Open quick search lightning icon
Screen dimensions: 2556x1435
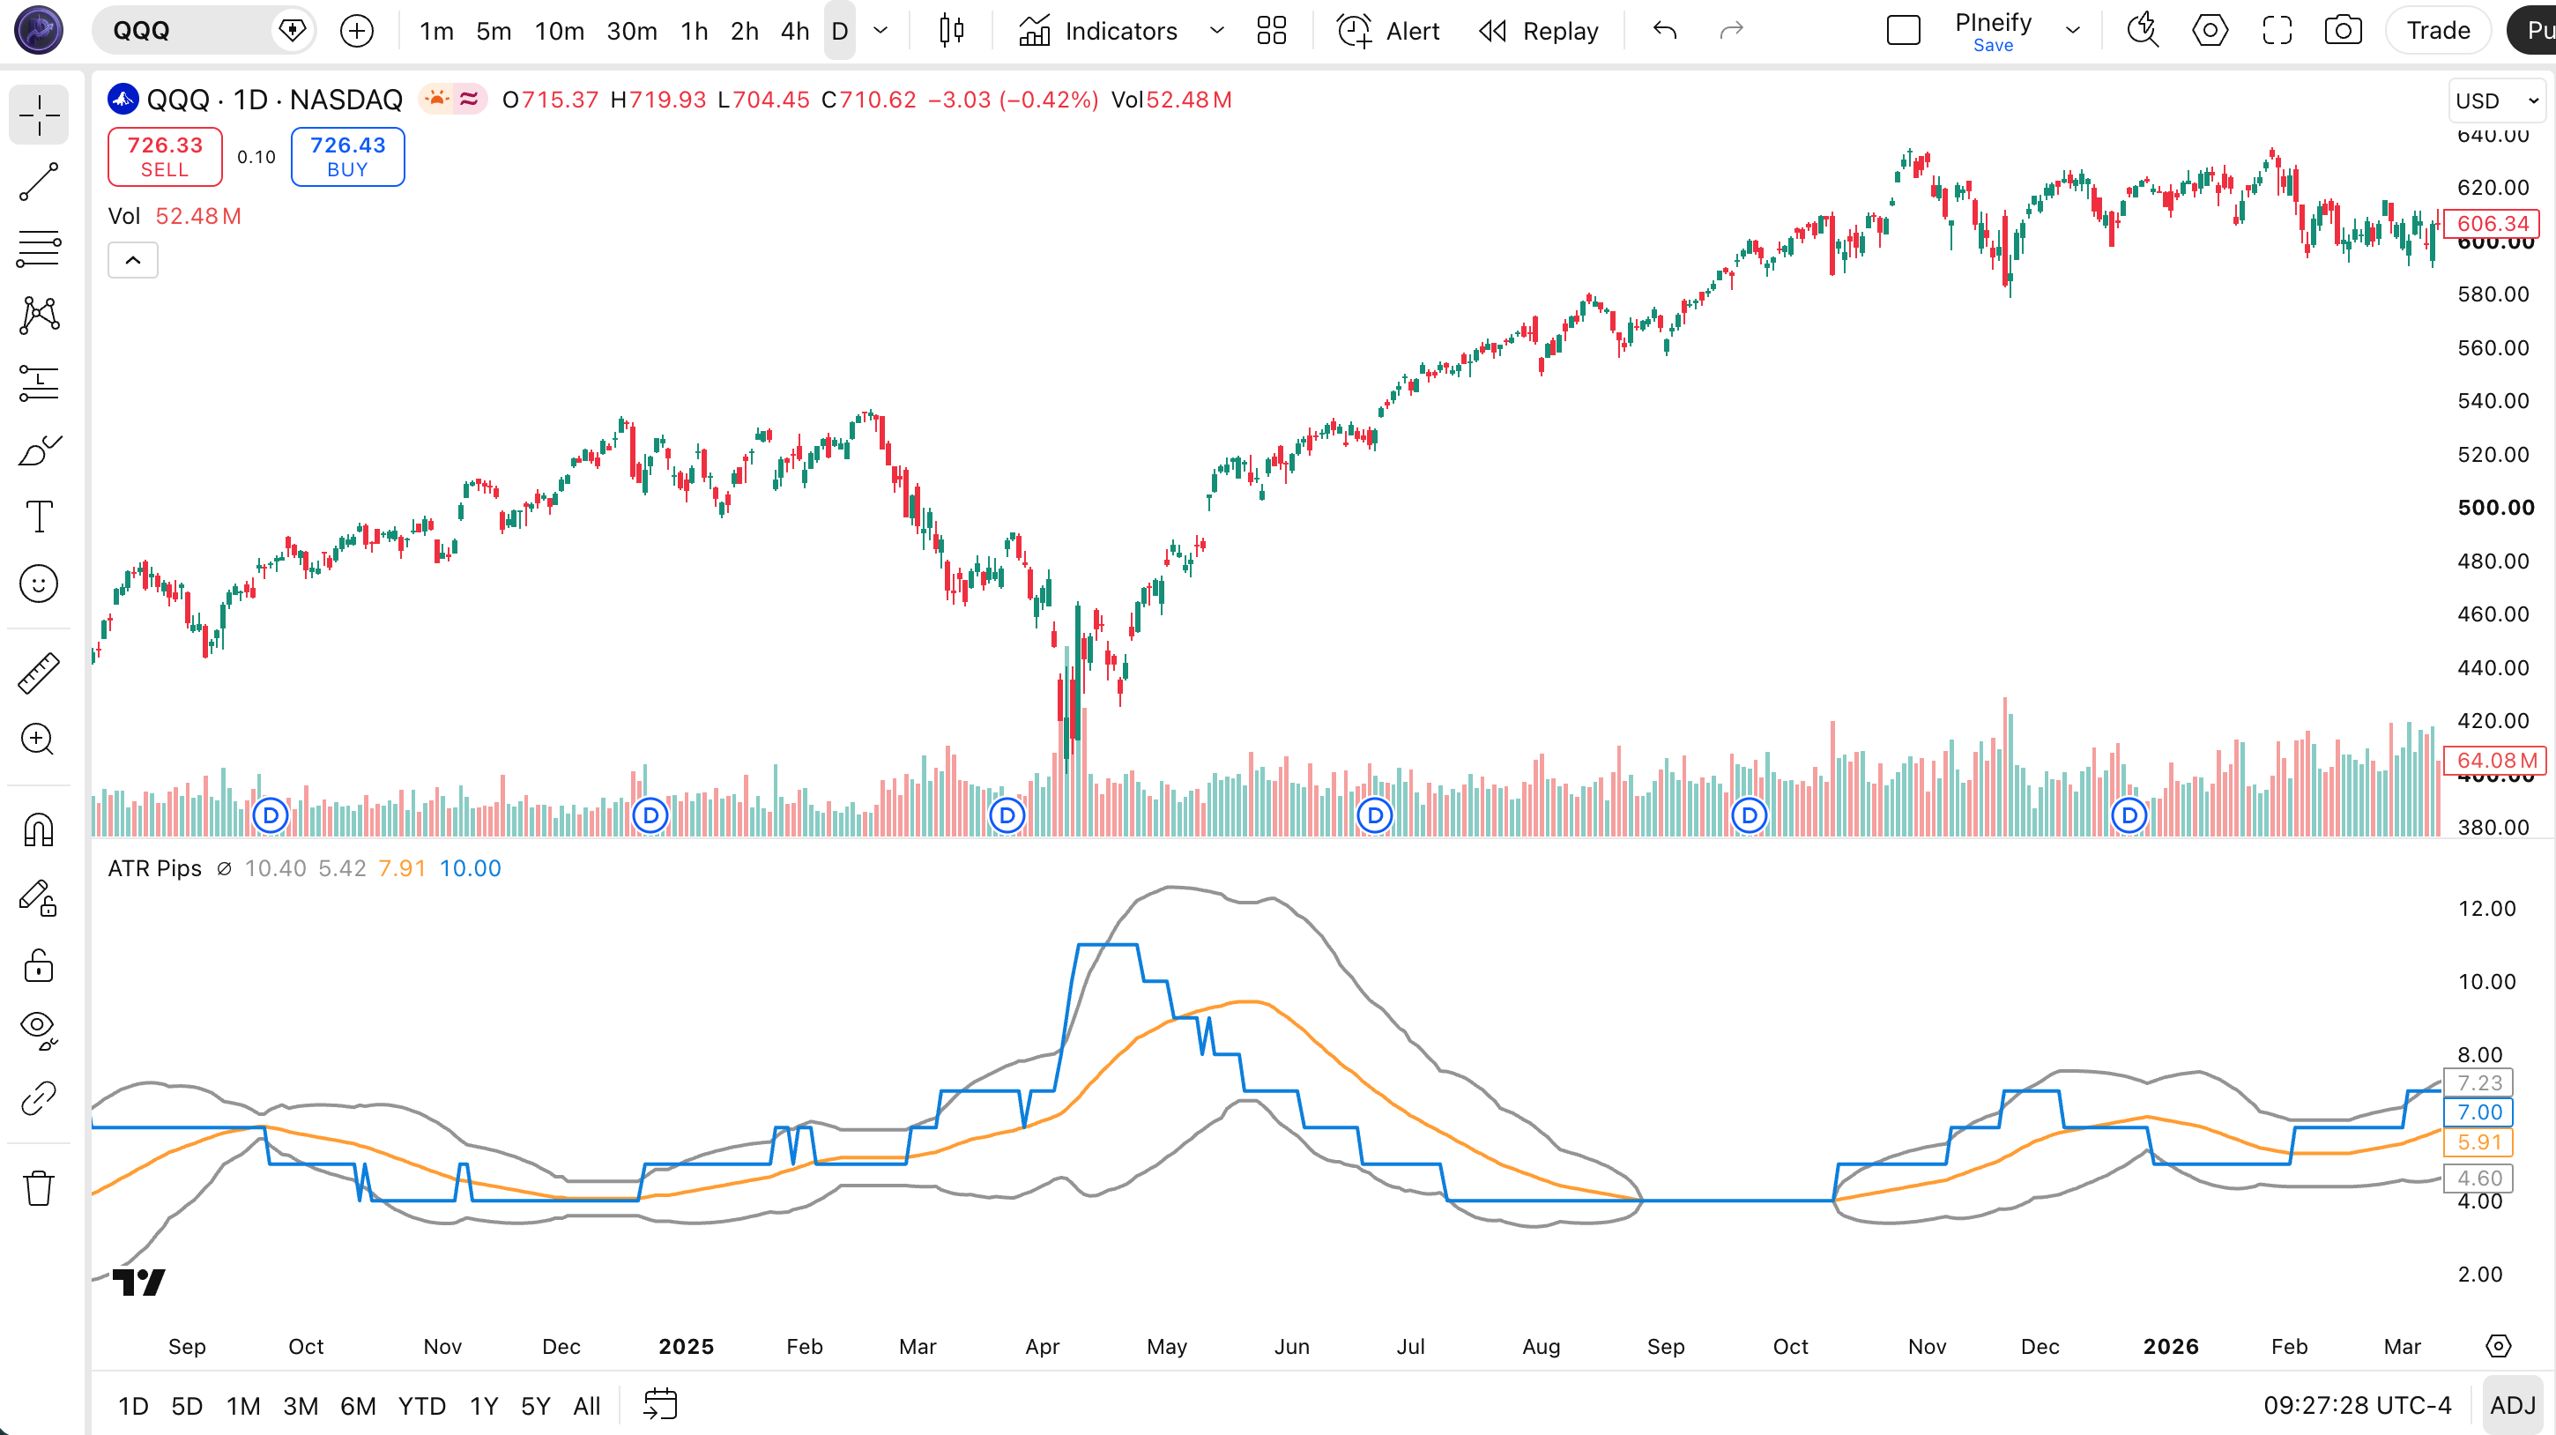[x=2144, y=31]
